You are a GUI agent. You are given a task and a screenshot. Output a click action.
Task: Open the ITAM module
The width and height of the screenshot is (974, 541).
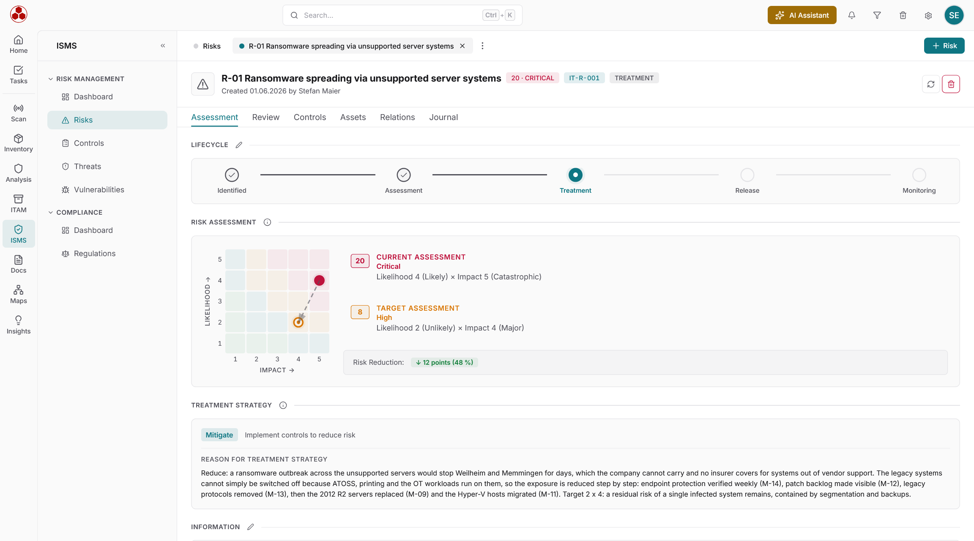(x=19, y=204)
